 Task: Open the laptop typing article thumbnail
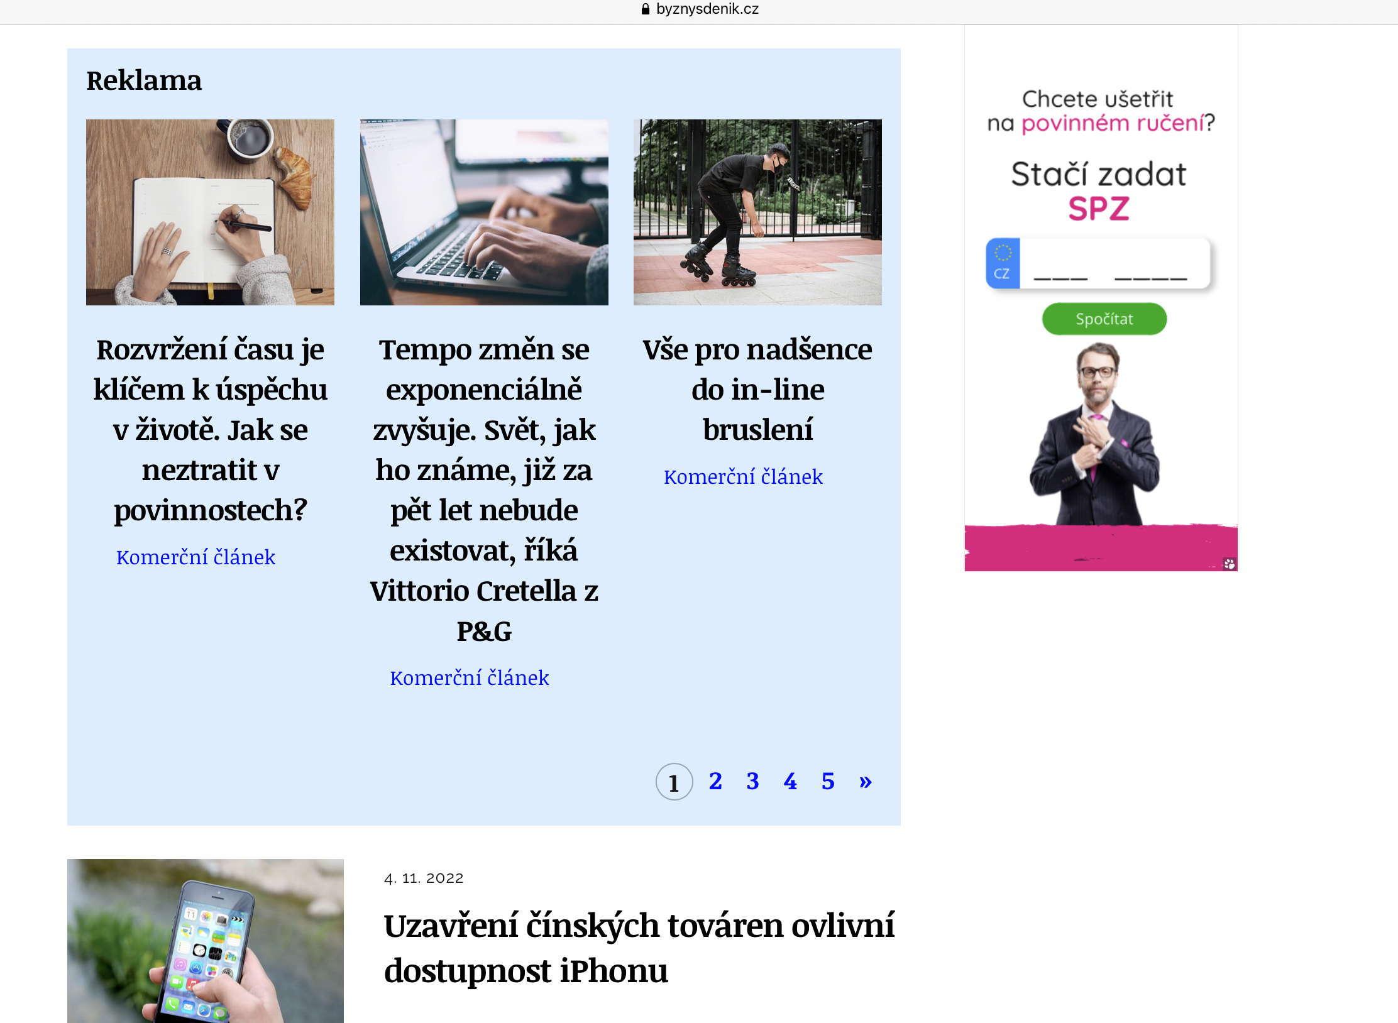click(484, 212)
